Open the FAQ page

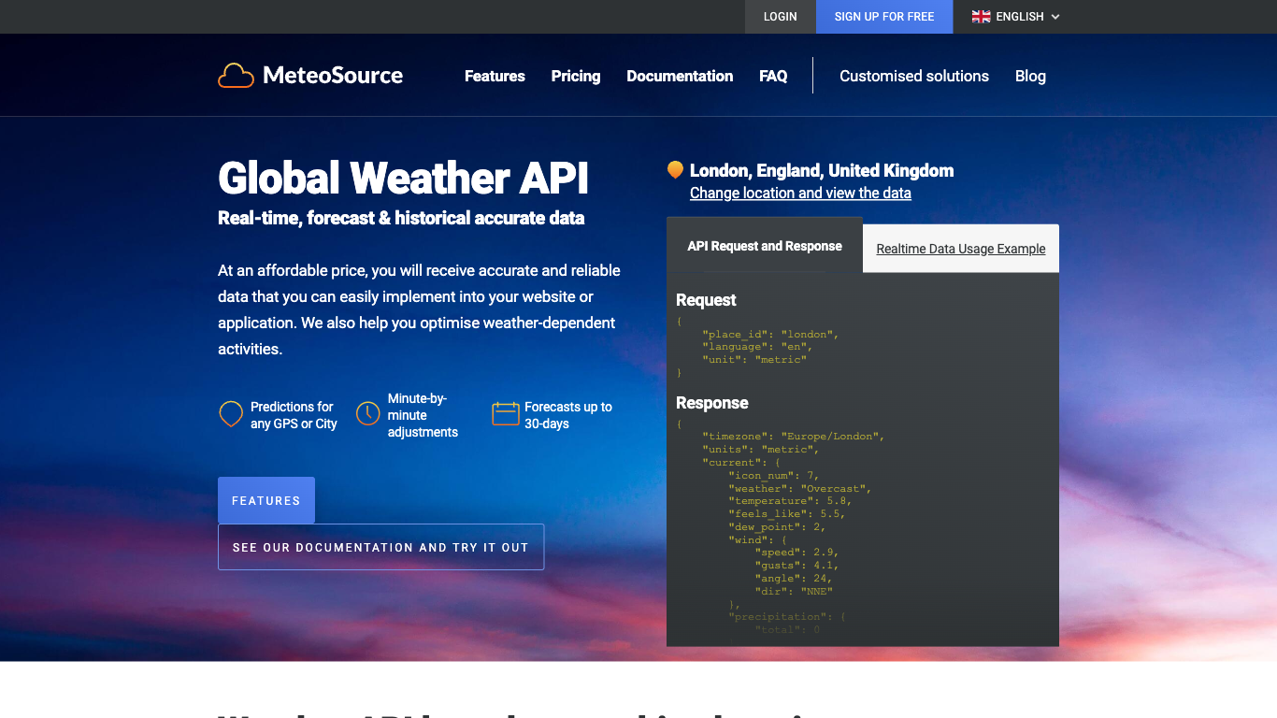click(773, 76)
